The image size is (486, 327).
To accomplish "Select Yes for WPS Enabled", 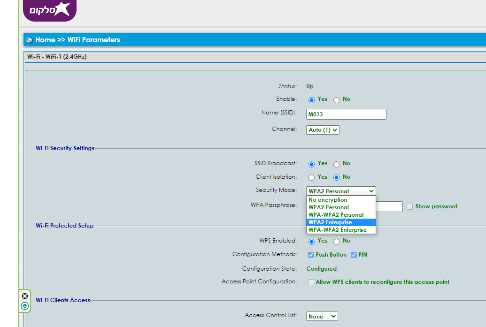I will coord(311,242).
